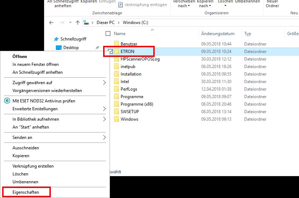Click the Up one level arrow
Screen dimensions: 299x198
coord(78,23)
